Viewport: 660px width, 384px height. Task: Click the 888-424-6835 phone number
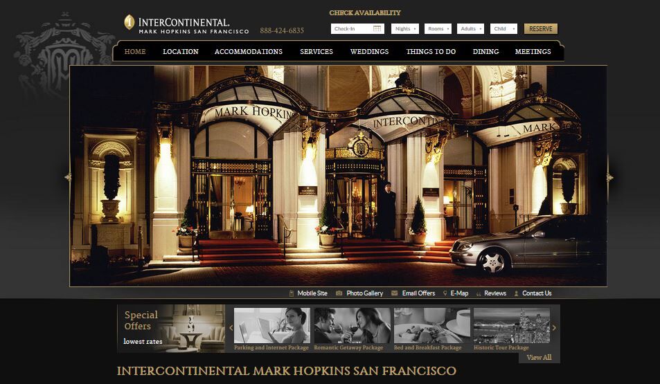tap(282, 30)
